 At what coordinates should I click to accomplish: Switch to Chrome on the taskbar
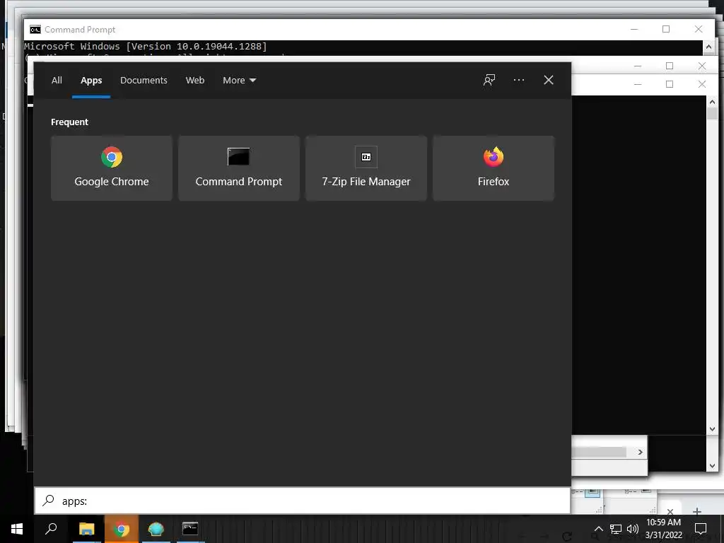[x=122, y=529]
